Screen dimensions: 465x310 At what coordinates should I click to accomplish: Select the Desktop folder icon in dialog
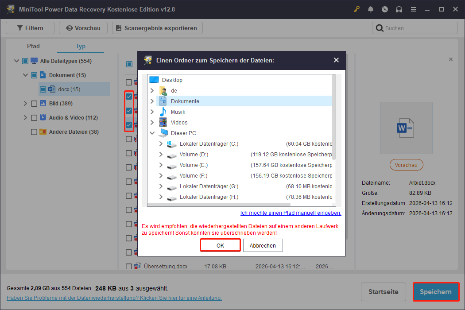pos(154,80)
